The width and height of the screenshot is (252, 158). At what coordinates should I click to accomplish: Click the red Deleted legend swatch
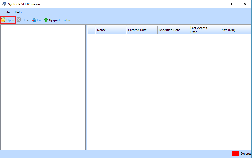coord(235,153)
